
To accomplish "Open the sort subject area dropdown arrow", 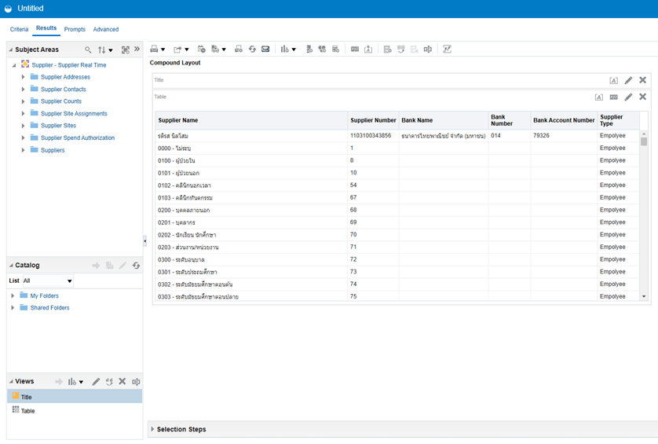I will (111, 50).
